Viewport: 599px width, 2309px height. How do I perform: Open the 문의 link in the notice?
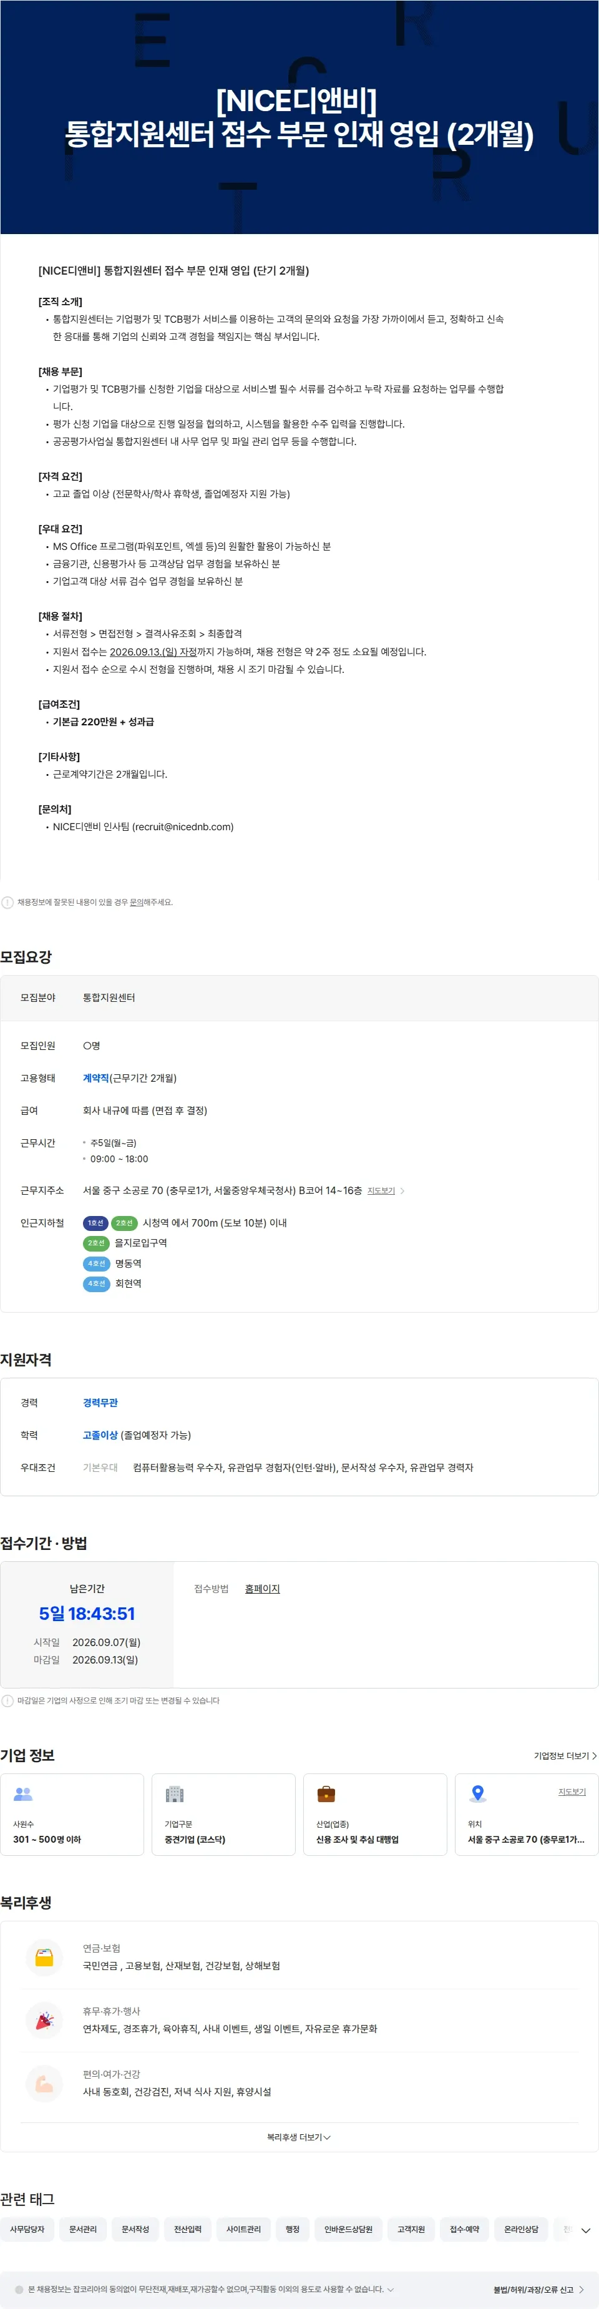[x=136, y=903]
